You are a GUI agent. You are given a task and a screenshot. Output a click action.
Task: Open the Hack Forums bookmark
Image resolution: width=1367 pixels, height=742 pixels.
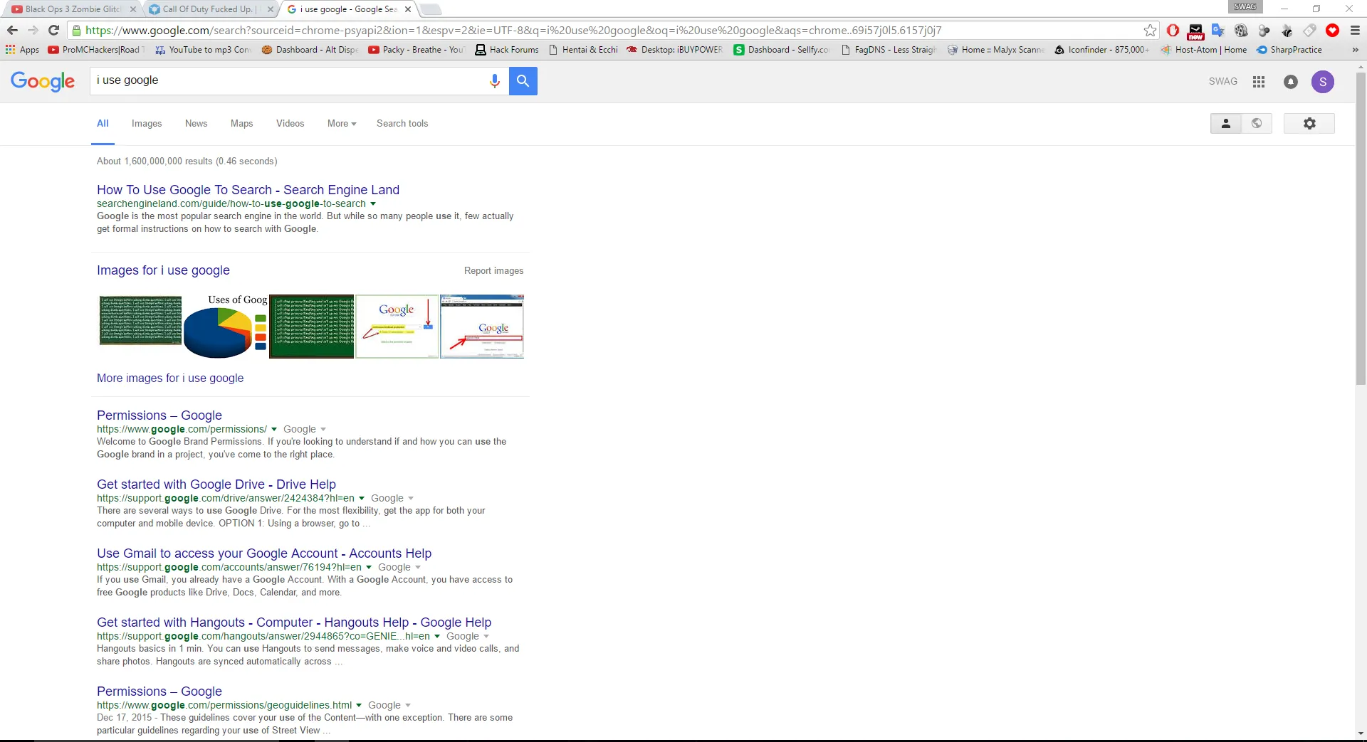pos(507,50)
